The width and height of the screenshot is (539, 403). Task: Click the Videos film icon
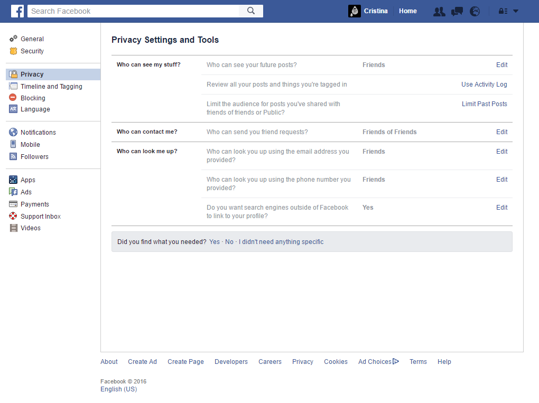(x=13, y=228)
